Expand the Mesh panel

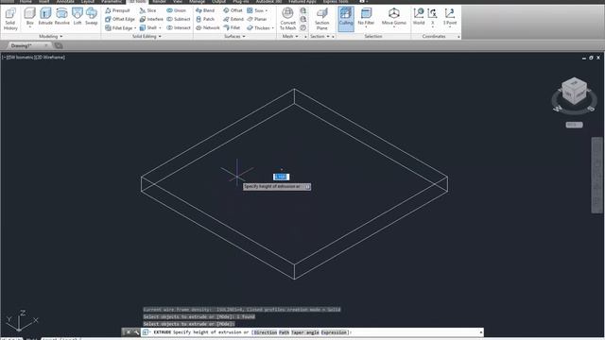point(290,36)
